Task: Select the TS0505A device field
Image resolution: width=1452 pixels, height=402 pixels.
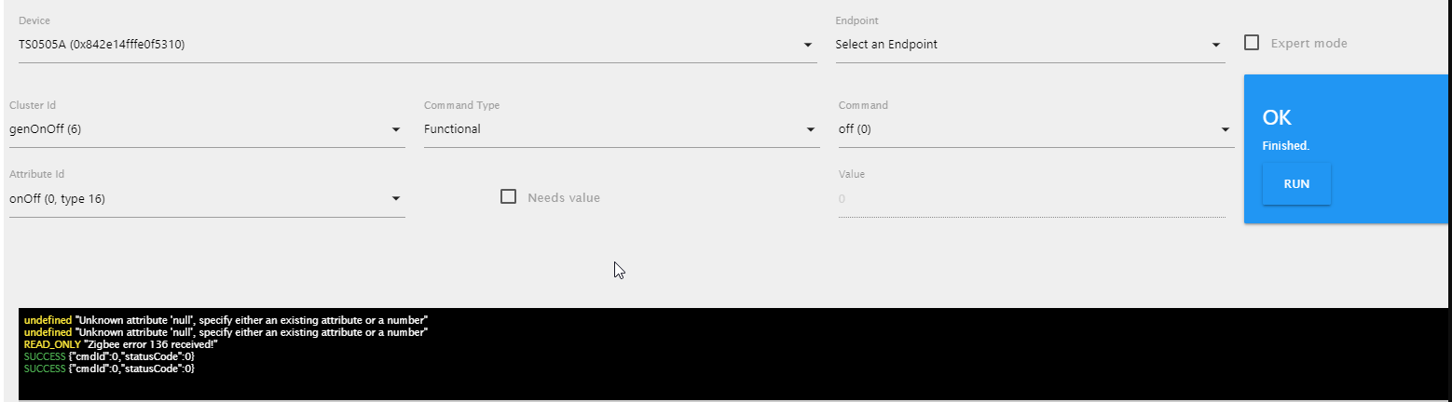Action: coord(418,45)
